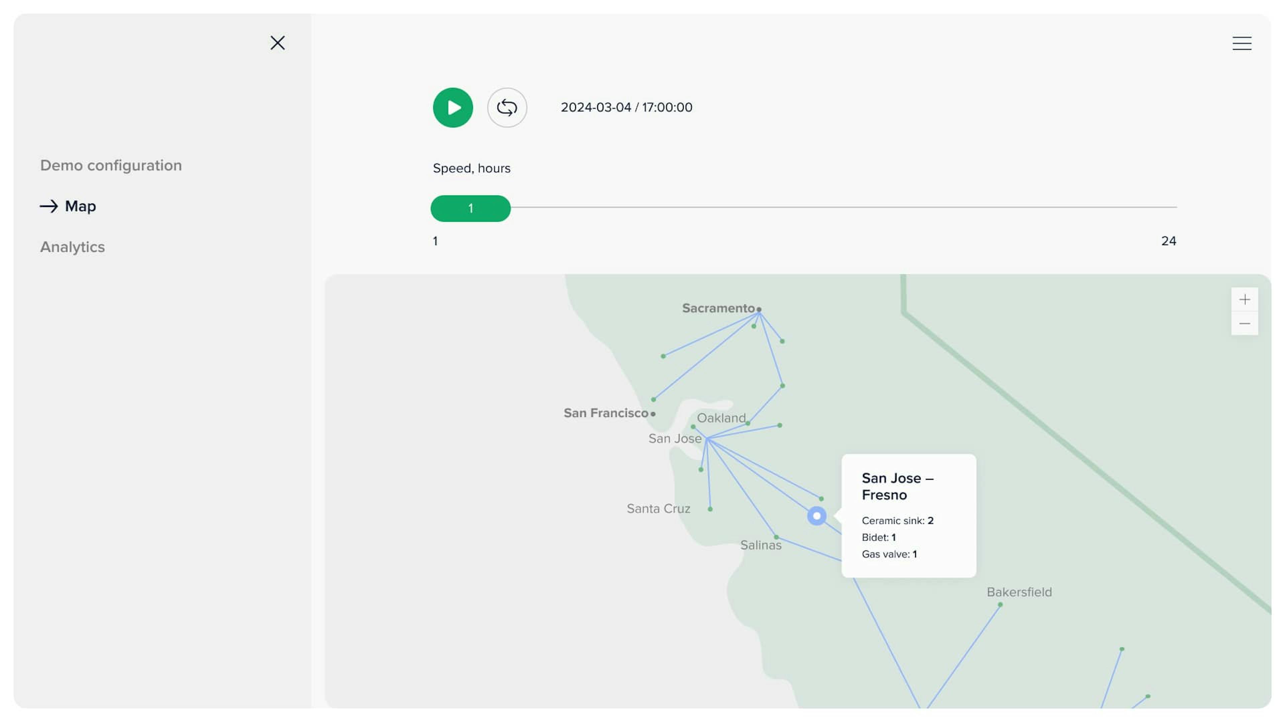This screenshot has width=1285, height=722.
Task: Click 'Bidet: 1' in popup
Action: click(878, 537)
